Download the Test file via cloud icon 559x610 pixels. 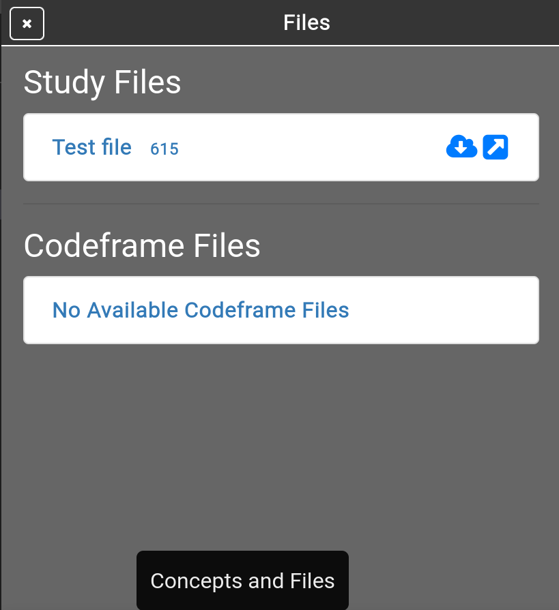click(x=461, y=147)
